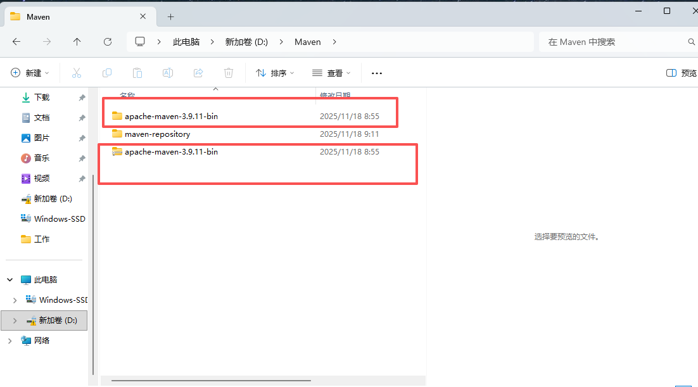This screenshot has height=387, width=698.
Task: Refresh the current folder view
Action: 108,42
